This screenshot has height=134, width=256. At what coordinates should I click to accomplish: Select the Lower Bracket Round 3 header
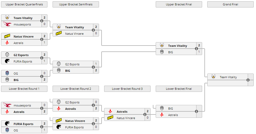click(127, 89)
